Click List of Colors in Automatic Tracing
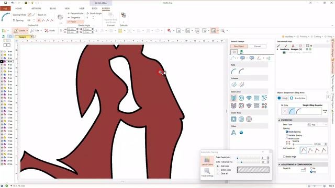Screen dimensions: 335x188 [207, 161]
